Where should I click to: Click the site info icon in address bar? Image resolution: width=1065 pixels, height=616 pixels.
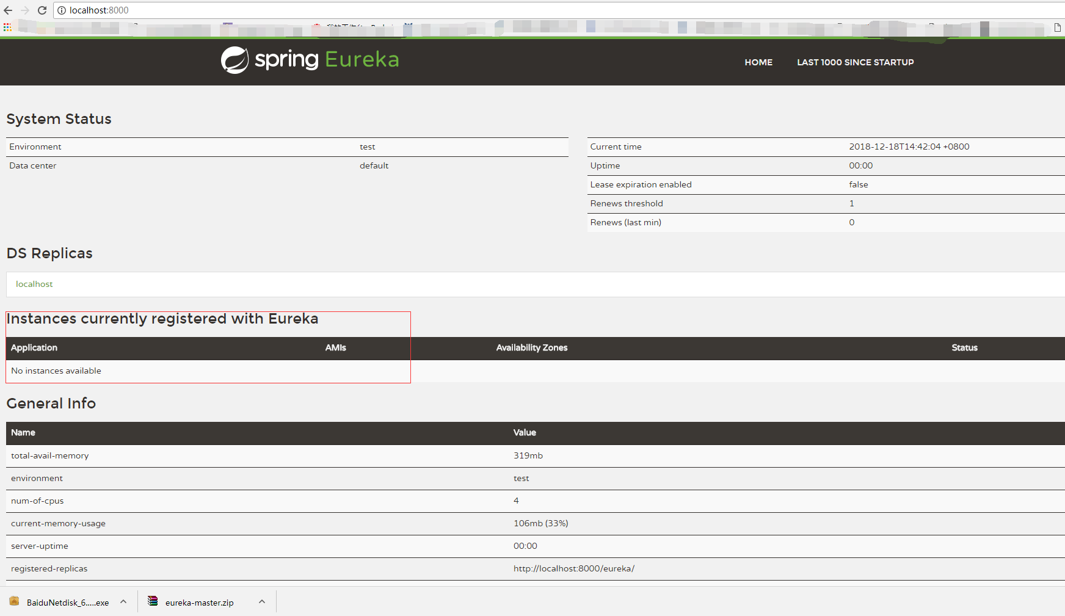62,10
